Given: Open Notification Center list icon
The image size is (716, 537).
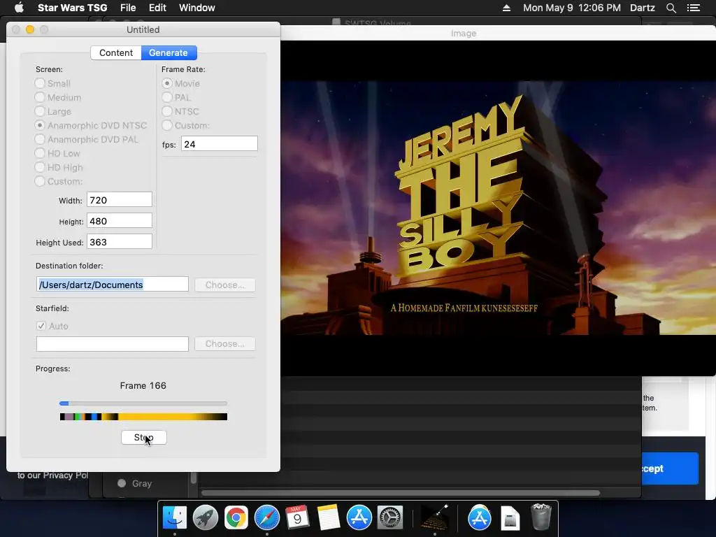Looking at the screenshot, I should (693, 8).
